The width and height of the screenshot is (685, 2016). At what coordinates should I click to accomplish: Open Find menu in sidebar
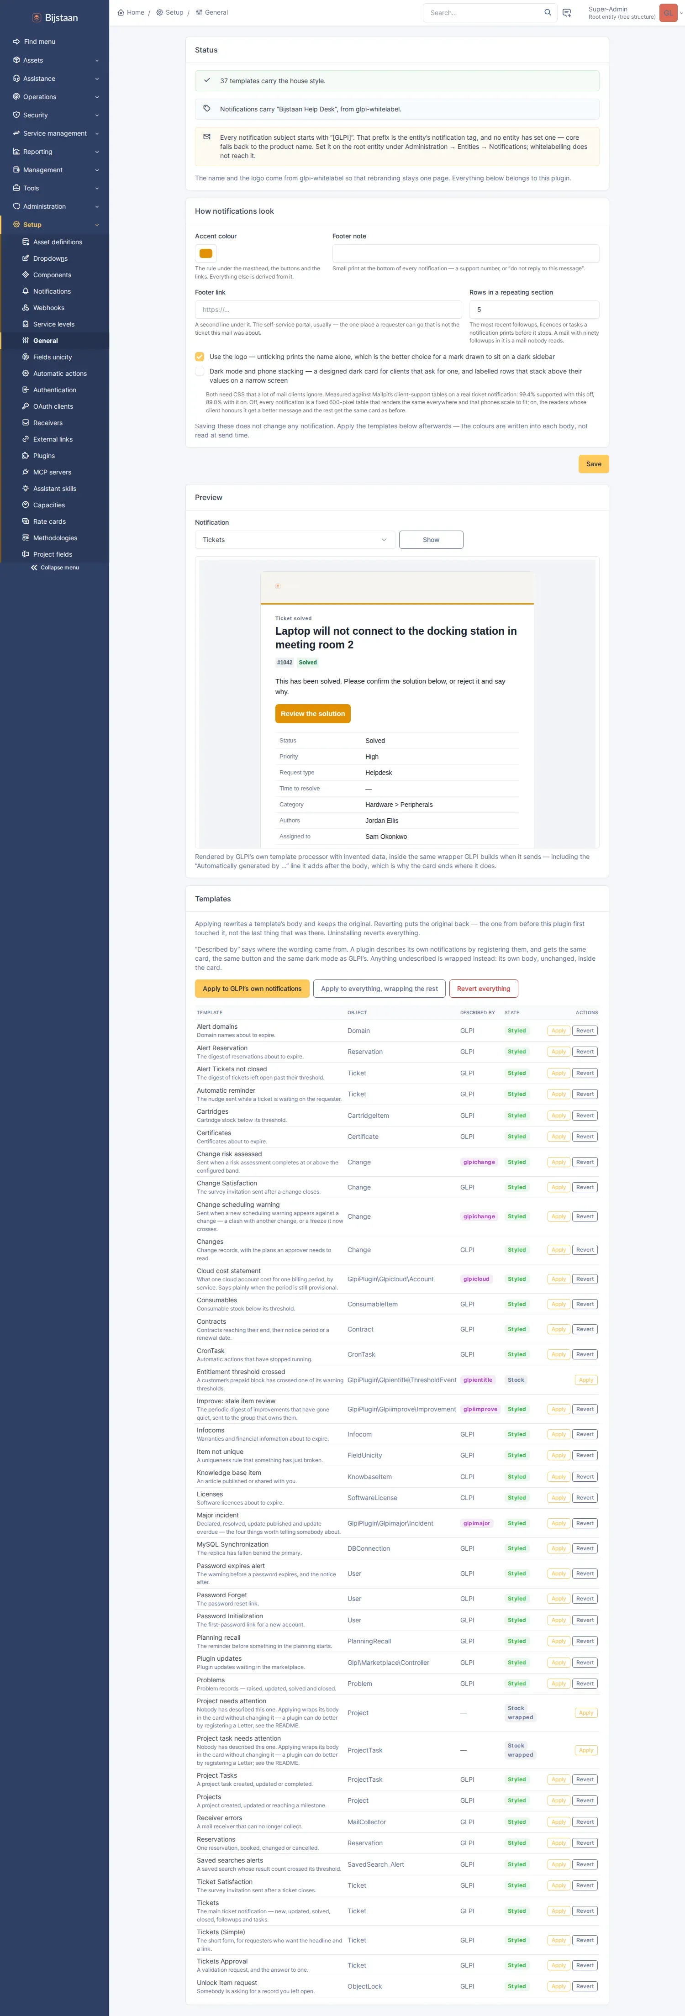55,42
